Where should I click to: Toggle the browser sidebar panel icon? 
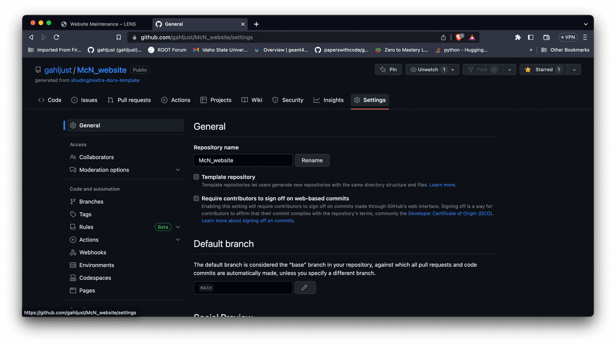click(531, 37)
